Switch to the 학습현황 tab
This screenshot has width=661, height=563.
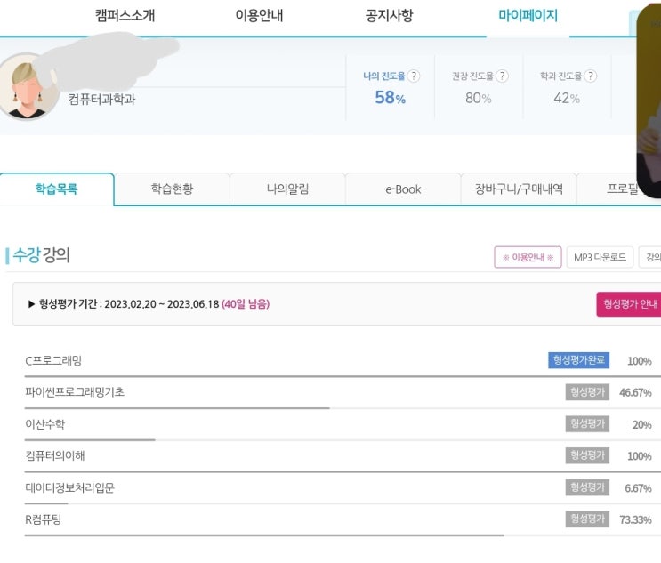[x=172, y=189]
